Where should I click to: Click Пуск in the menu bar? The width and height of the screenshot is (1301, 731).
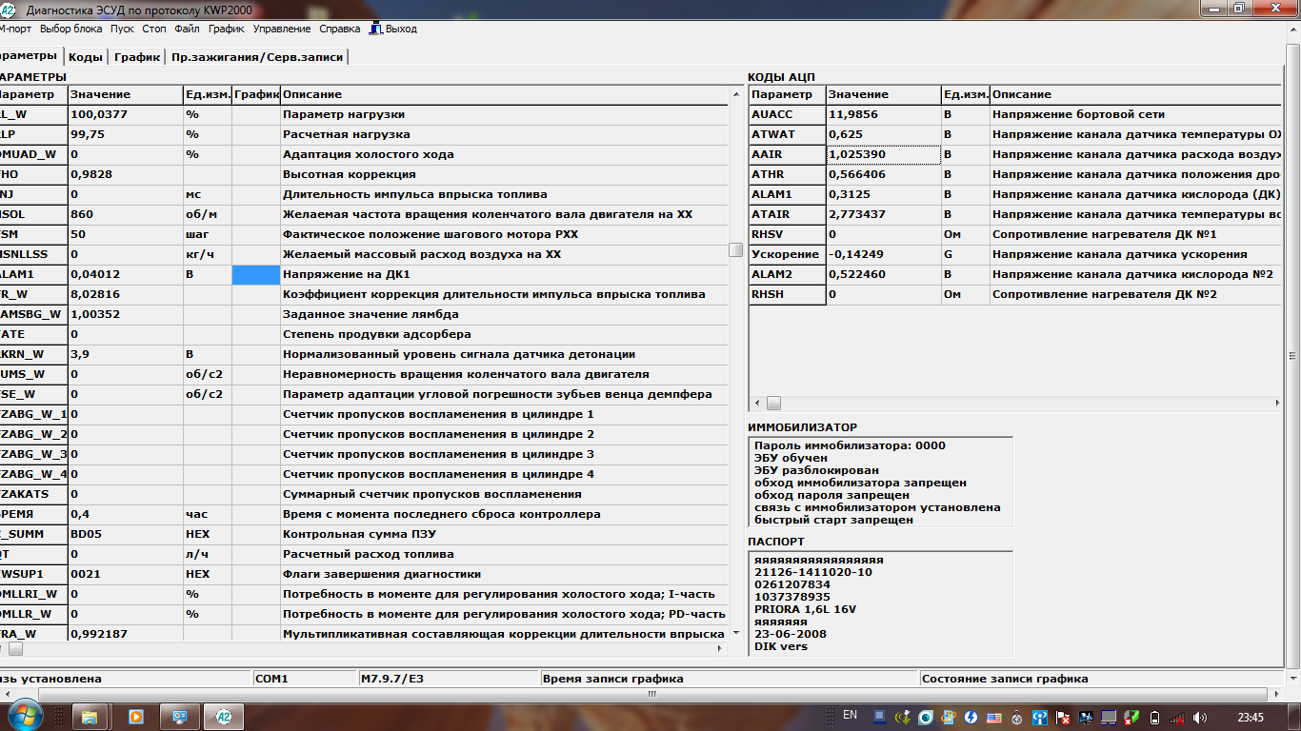click(x=122, y=29)
